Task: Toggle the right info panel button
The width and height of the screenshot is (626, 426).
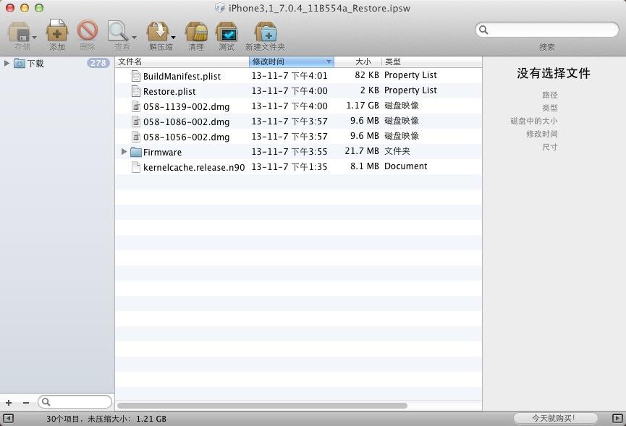Action: [x=617, y=419]
